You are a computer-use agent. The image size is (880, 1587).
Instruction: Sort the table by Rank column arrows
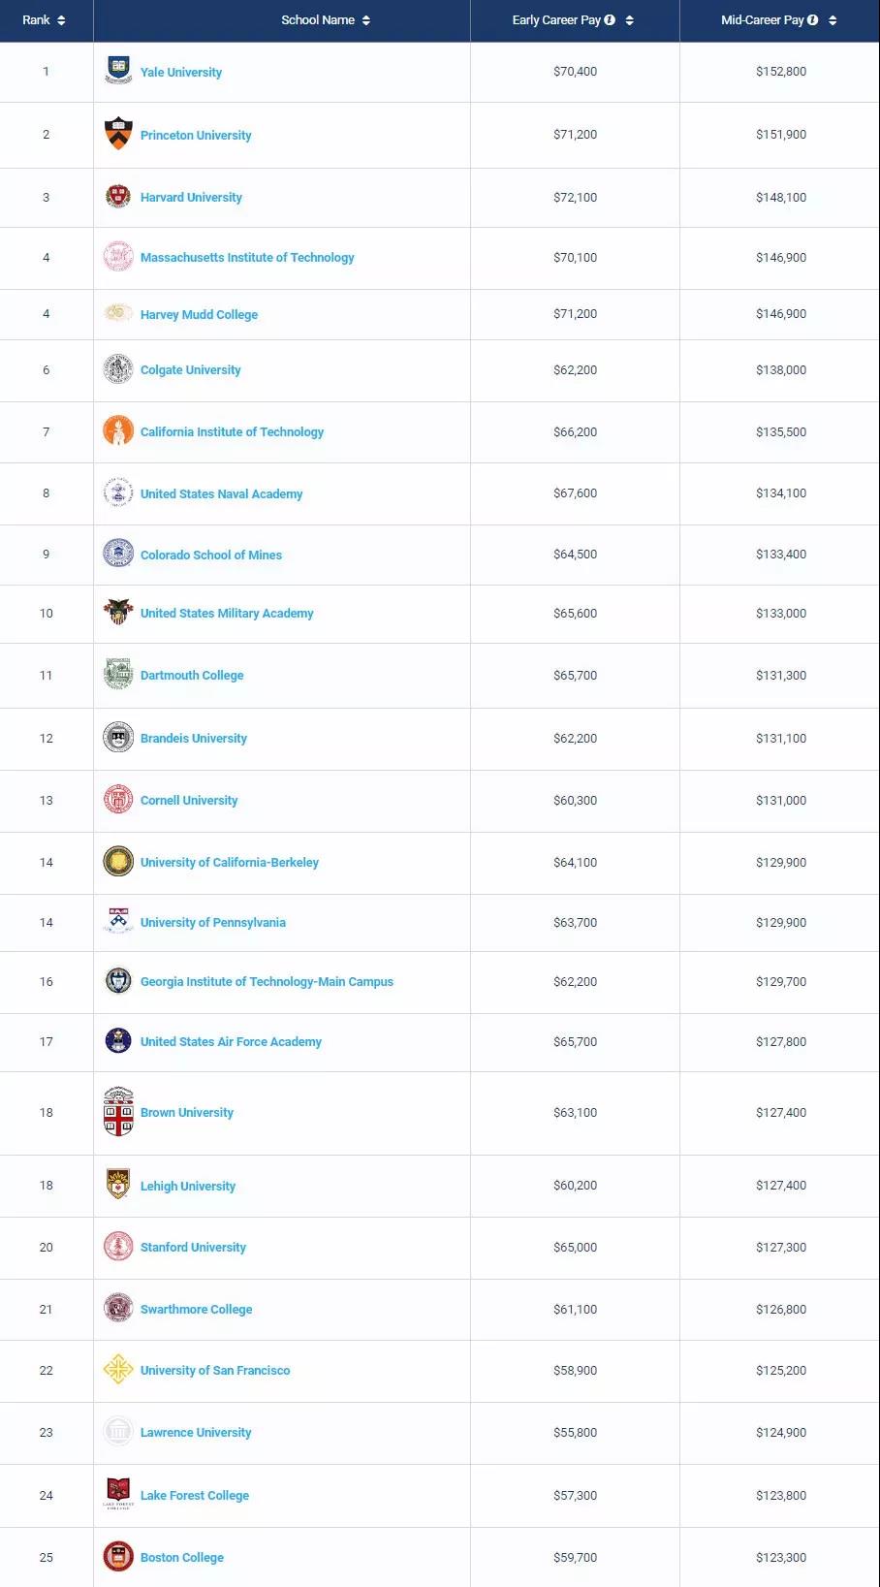[x=61, y=20]
